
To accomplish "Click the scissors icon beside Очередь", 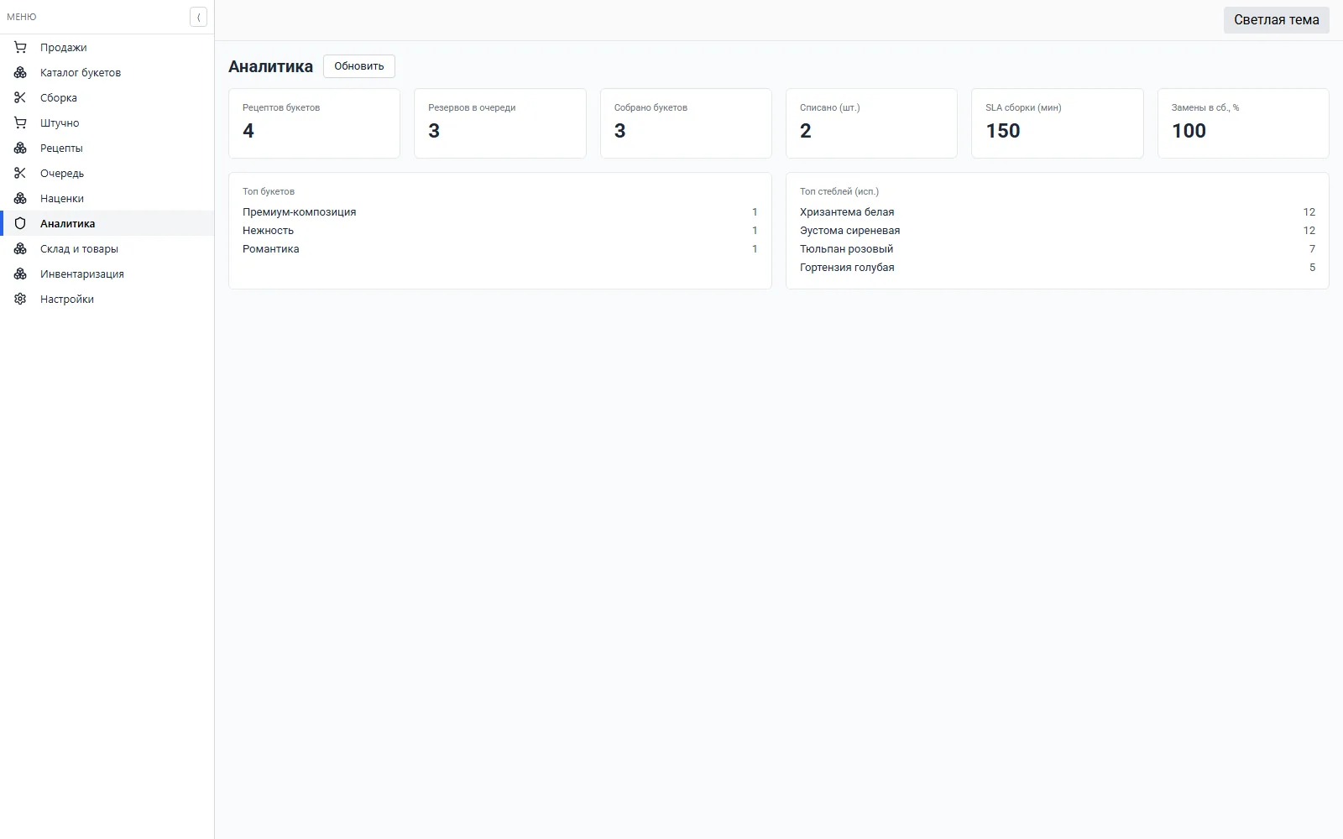I will (x=20, y=173).
